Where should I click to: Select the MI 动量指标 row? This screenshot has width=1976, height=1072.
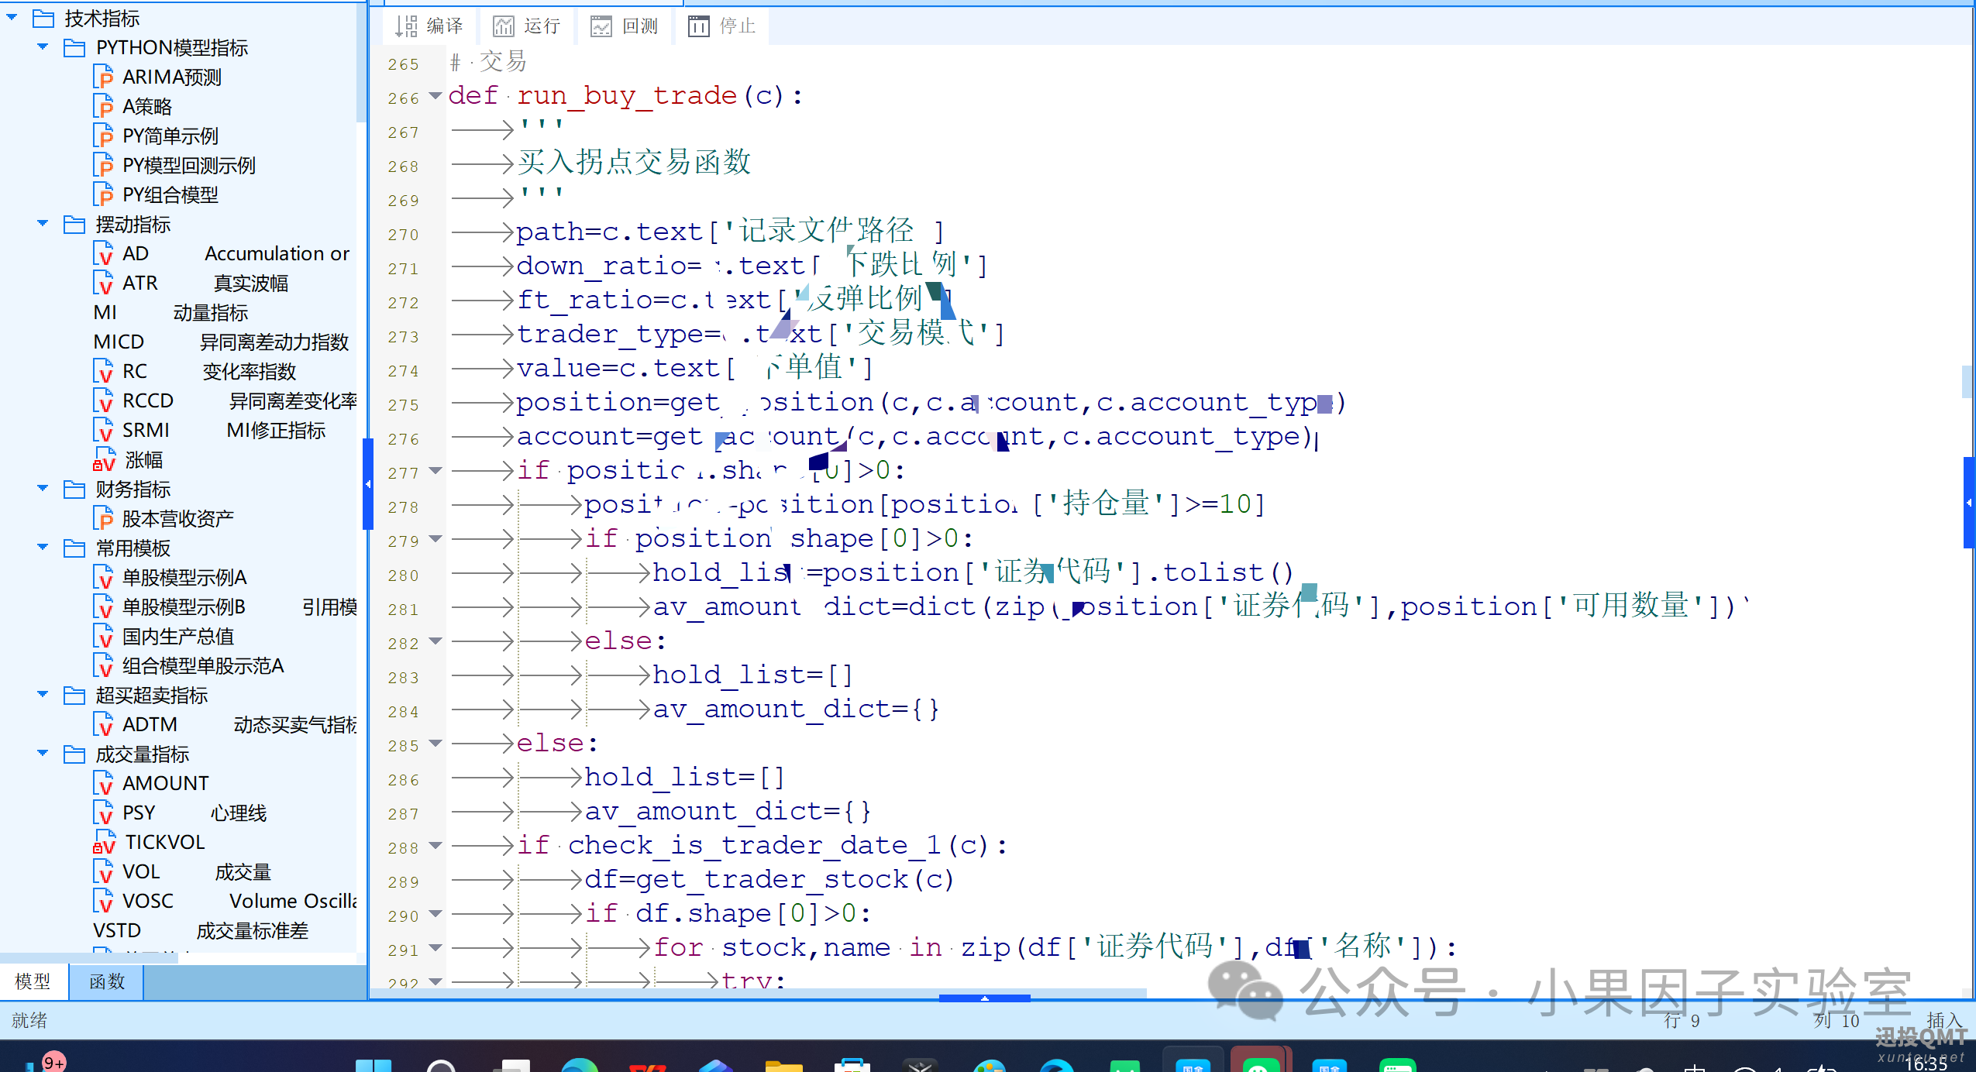pyautogui.click(x=171, y=312)
